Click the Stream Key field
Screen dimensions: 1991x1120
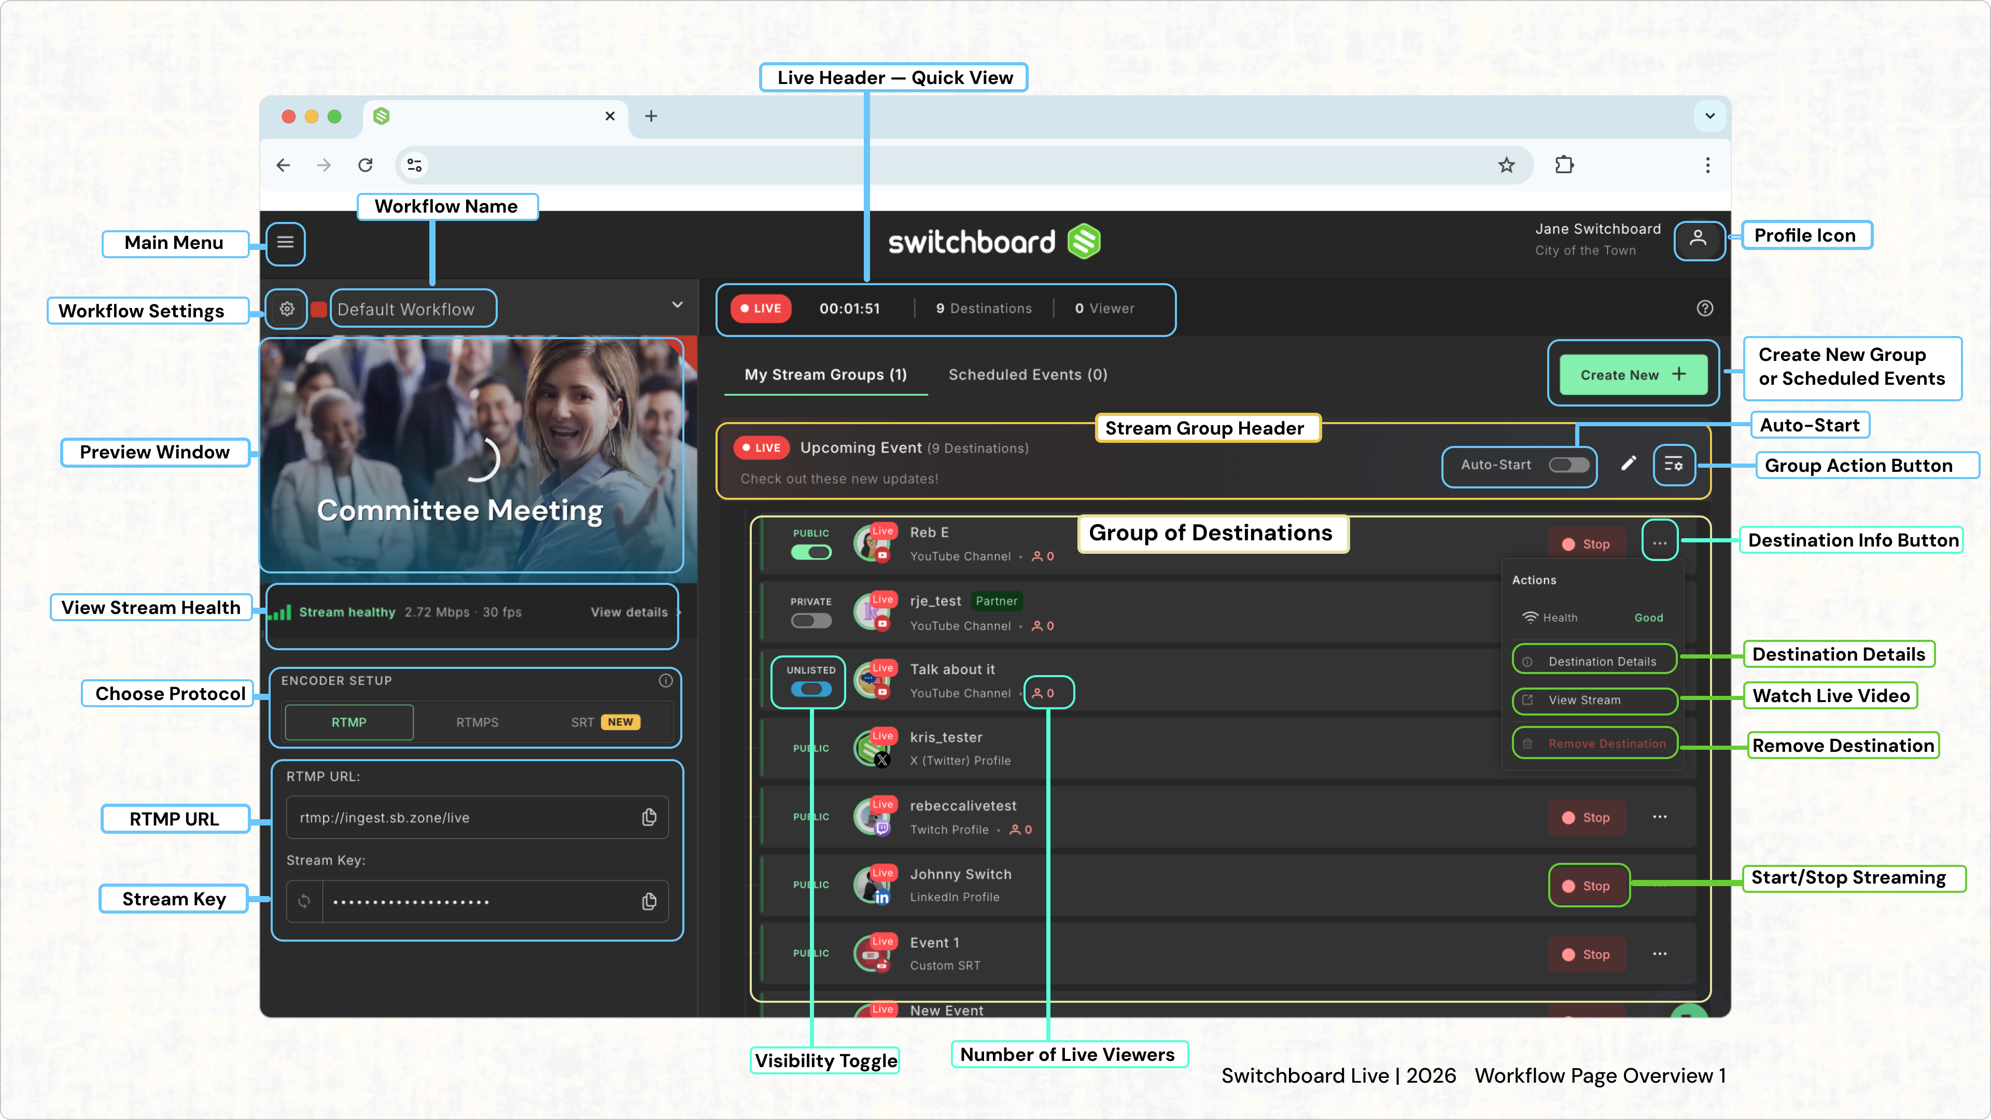point(477,901)
